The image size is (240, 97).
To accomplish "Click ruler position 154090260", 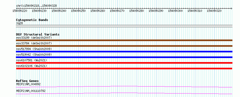I will [x=98, y=11].
